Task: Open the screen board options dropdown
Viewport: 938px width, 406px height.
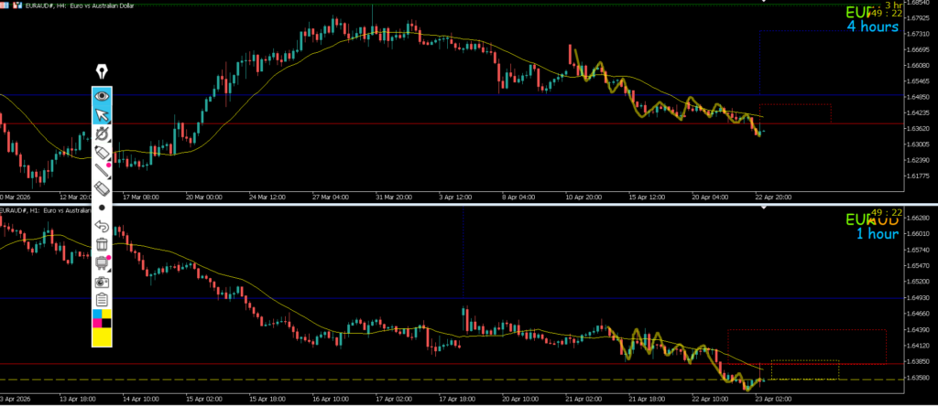Action: (102, 263)
